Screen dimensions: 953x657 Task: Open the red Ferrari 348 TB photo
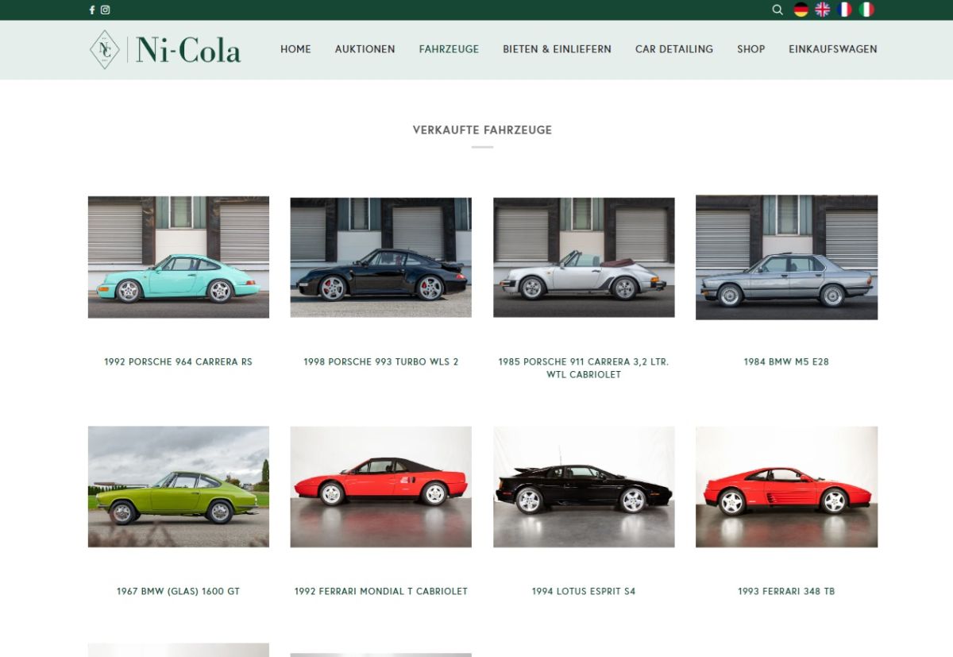(787, 487)
